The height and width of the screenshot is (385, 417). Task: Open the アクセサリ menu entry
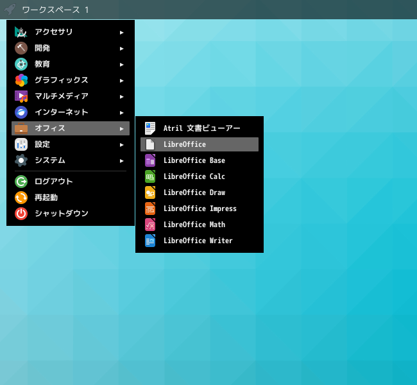click(71, 32)
